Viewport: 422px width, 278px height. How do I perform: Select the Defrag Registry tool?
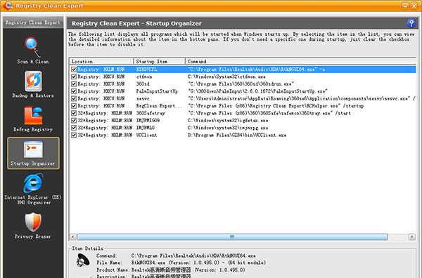[x=33, y=119]
